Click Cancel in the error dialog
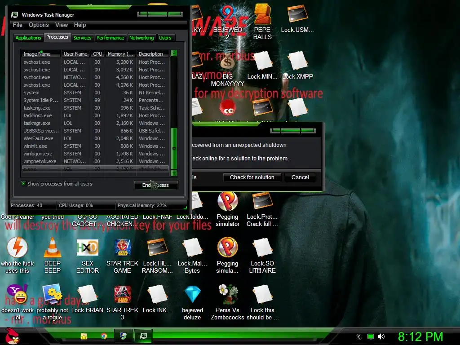Image resolution: width=460 pixels, height=345 pixels. (x=300, y=177)
